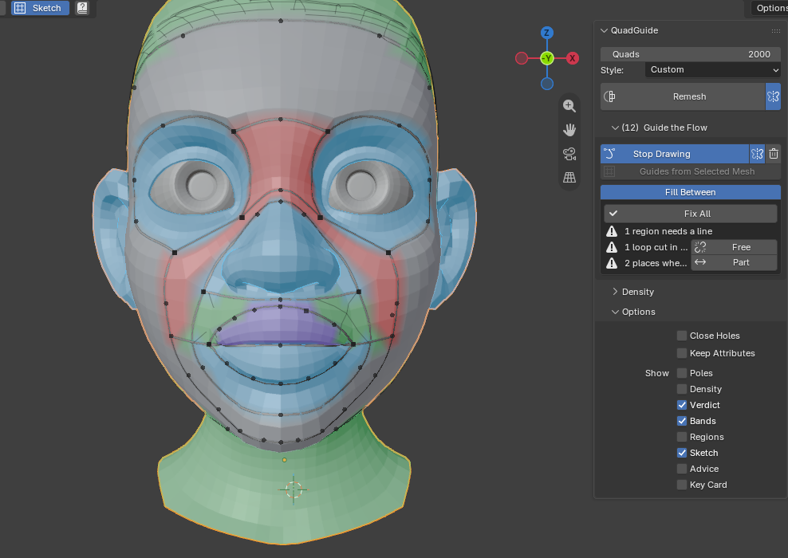Collapse the QuadGuide panel
The height and width of the screenshot is (558, 788).
(x=604, y=30)
